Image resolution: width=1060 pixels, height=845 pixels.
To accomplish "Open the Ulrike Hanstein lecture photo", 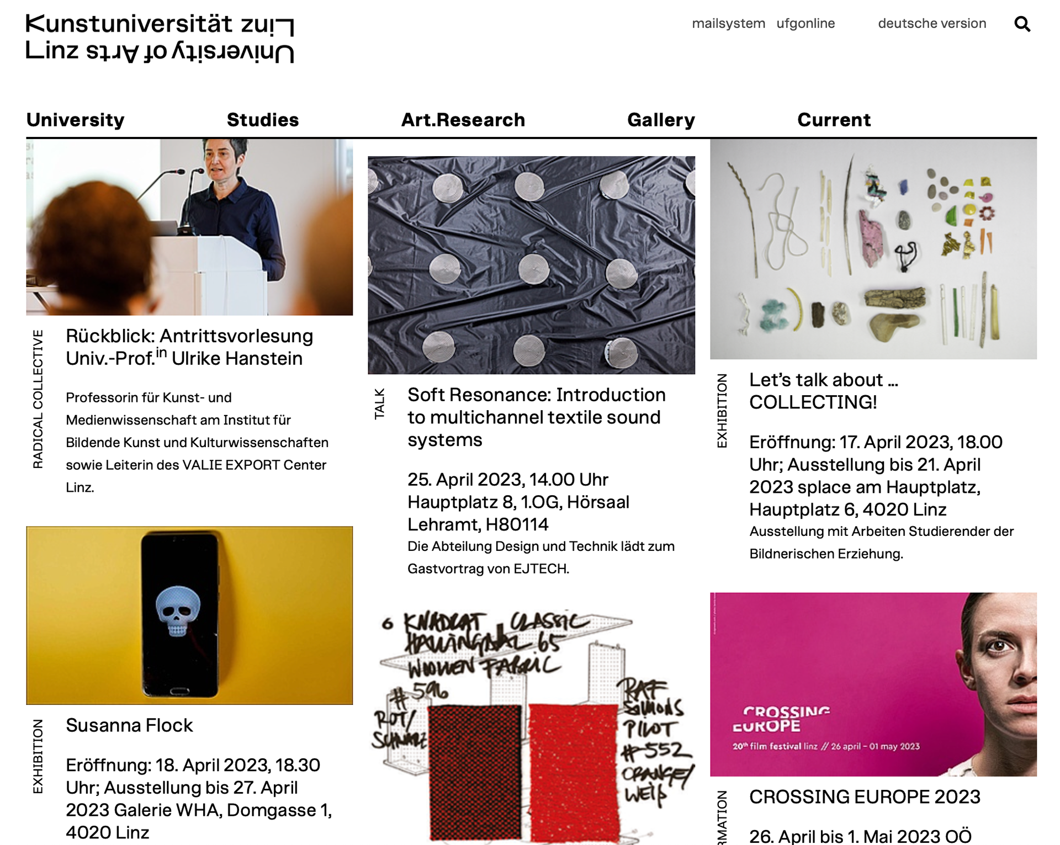I will 189,227.
